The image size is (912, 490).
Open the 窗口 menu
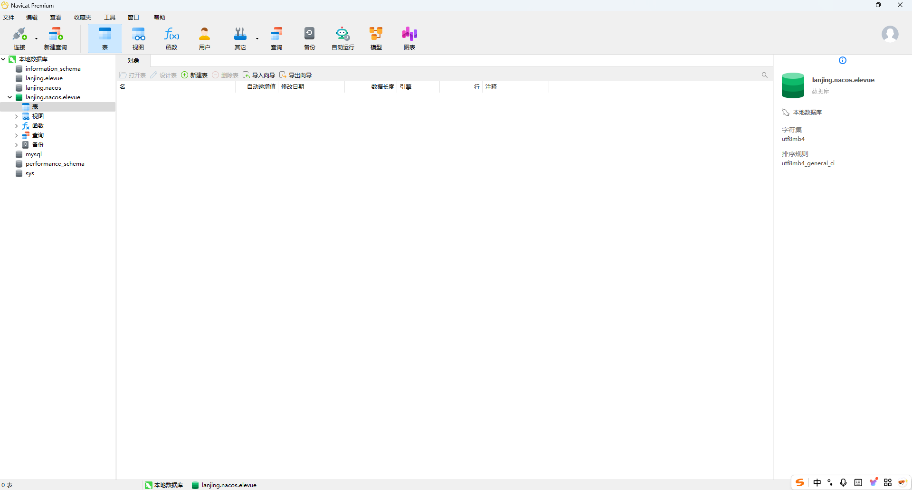pyautogui.click(x=133, y=18)
